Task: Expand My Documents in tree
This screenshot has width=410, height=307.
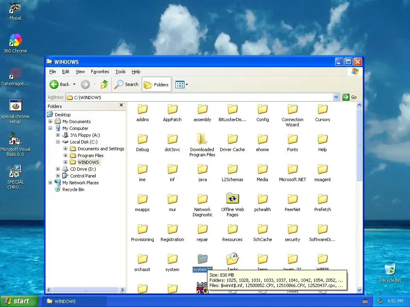Action: (x=50, y=122)
